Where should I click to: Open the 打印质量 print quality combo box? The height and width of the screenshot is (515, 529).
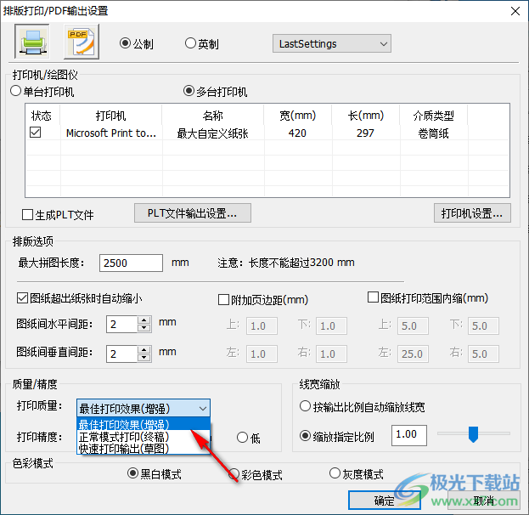point(144,408)
